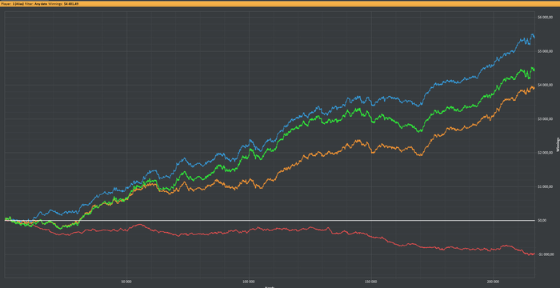Click the 50 000 hands axis label
Image resolution: width=560 pixels, height=288 pixels.
pos(126,282)
